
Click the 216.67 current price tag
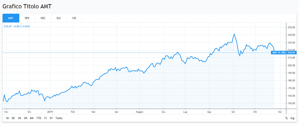[291, 52]
